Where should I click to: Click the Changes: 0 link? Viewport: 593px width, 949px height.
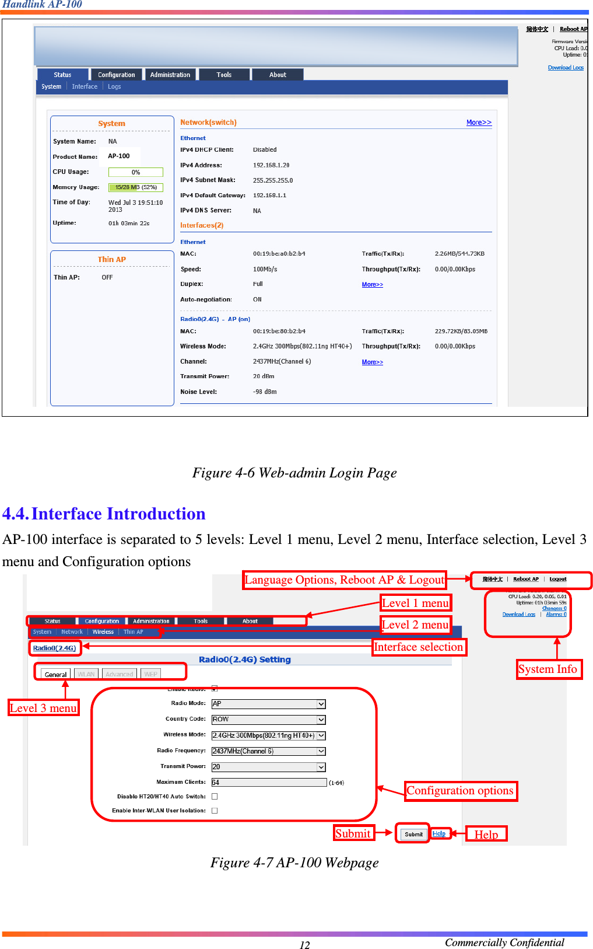coord(555,608)
